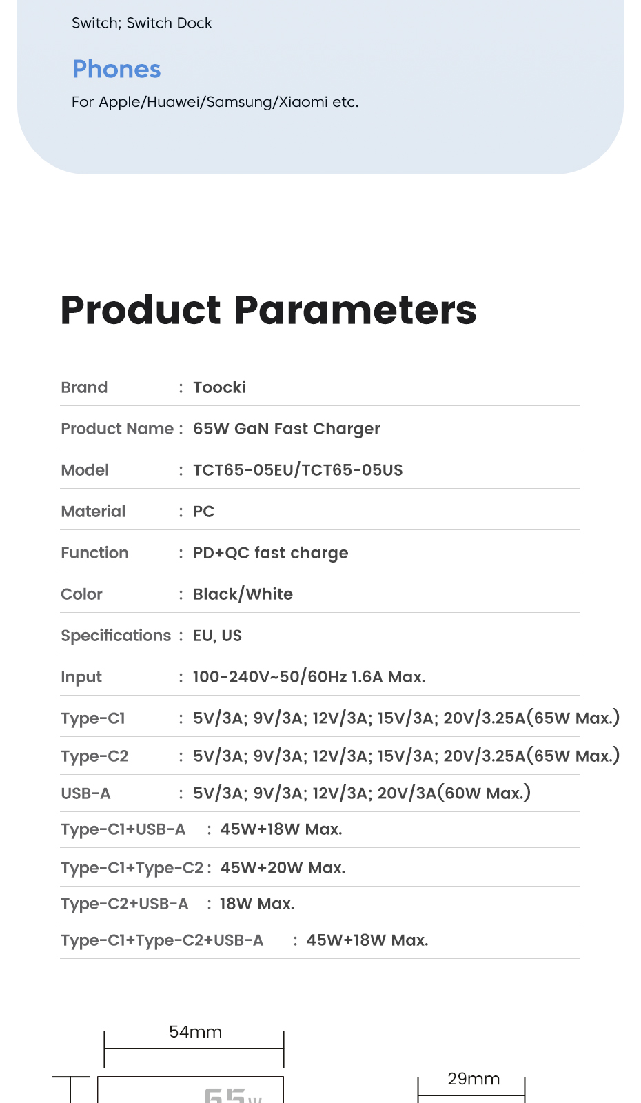Select the 65W GaN Fast Charger name
Image resolution: width=641 pixels, height=1103 pixels.
coord(286,429)
